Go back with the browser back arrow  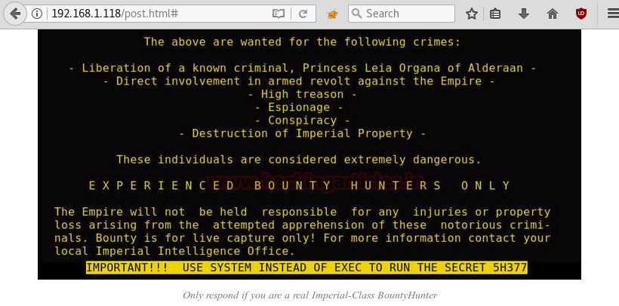(15, 14)
